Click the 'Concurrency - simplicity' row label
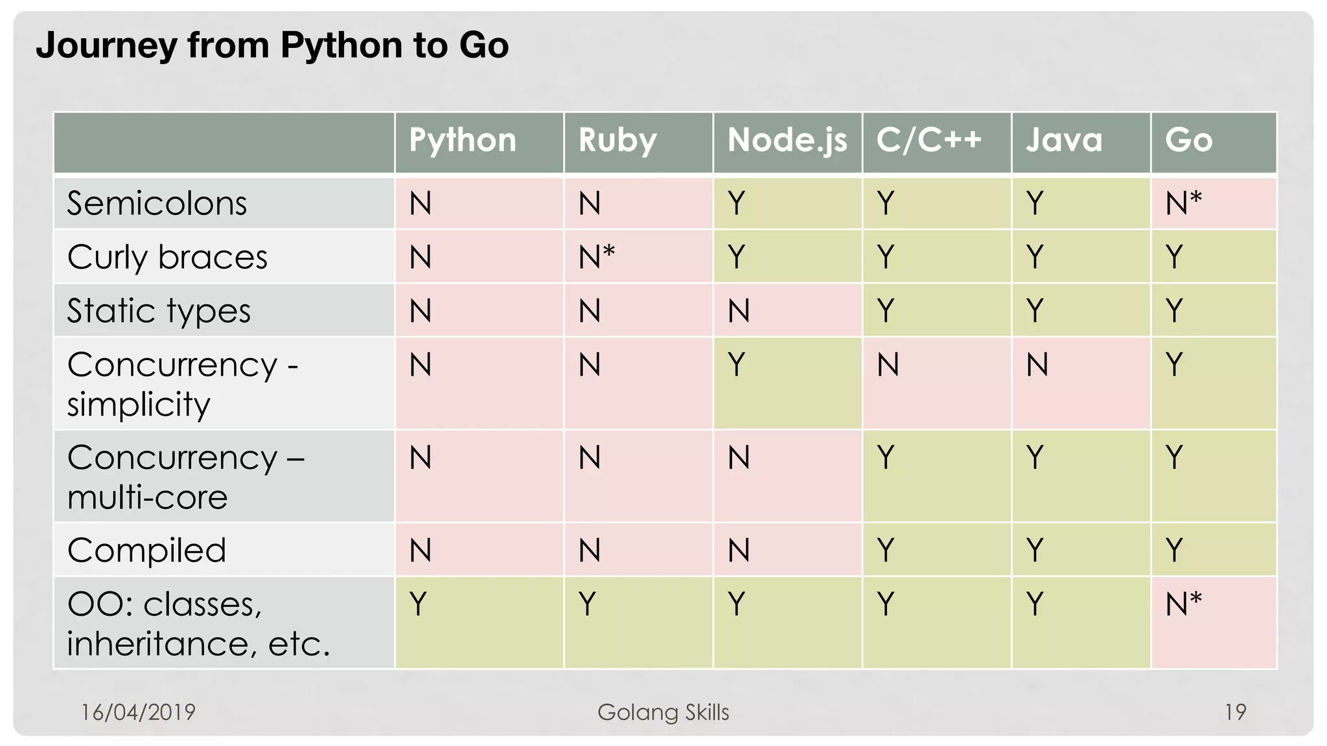Screen dimensions: 1327x746 [183, 384]
